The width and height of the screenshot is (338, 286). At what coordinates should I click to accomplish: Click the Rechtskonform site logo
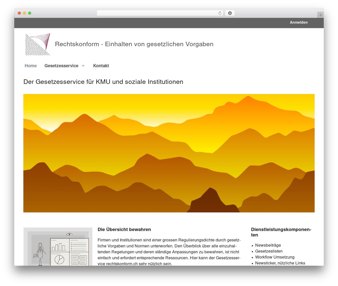[37, 44]
